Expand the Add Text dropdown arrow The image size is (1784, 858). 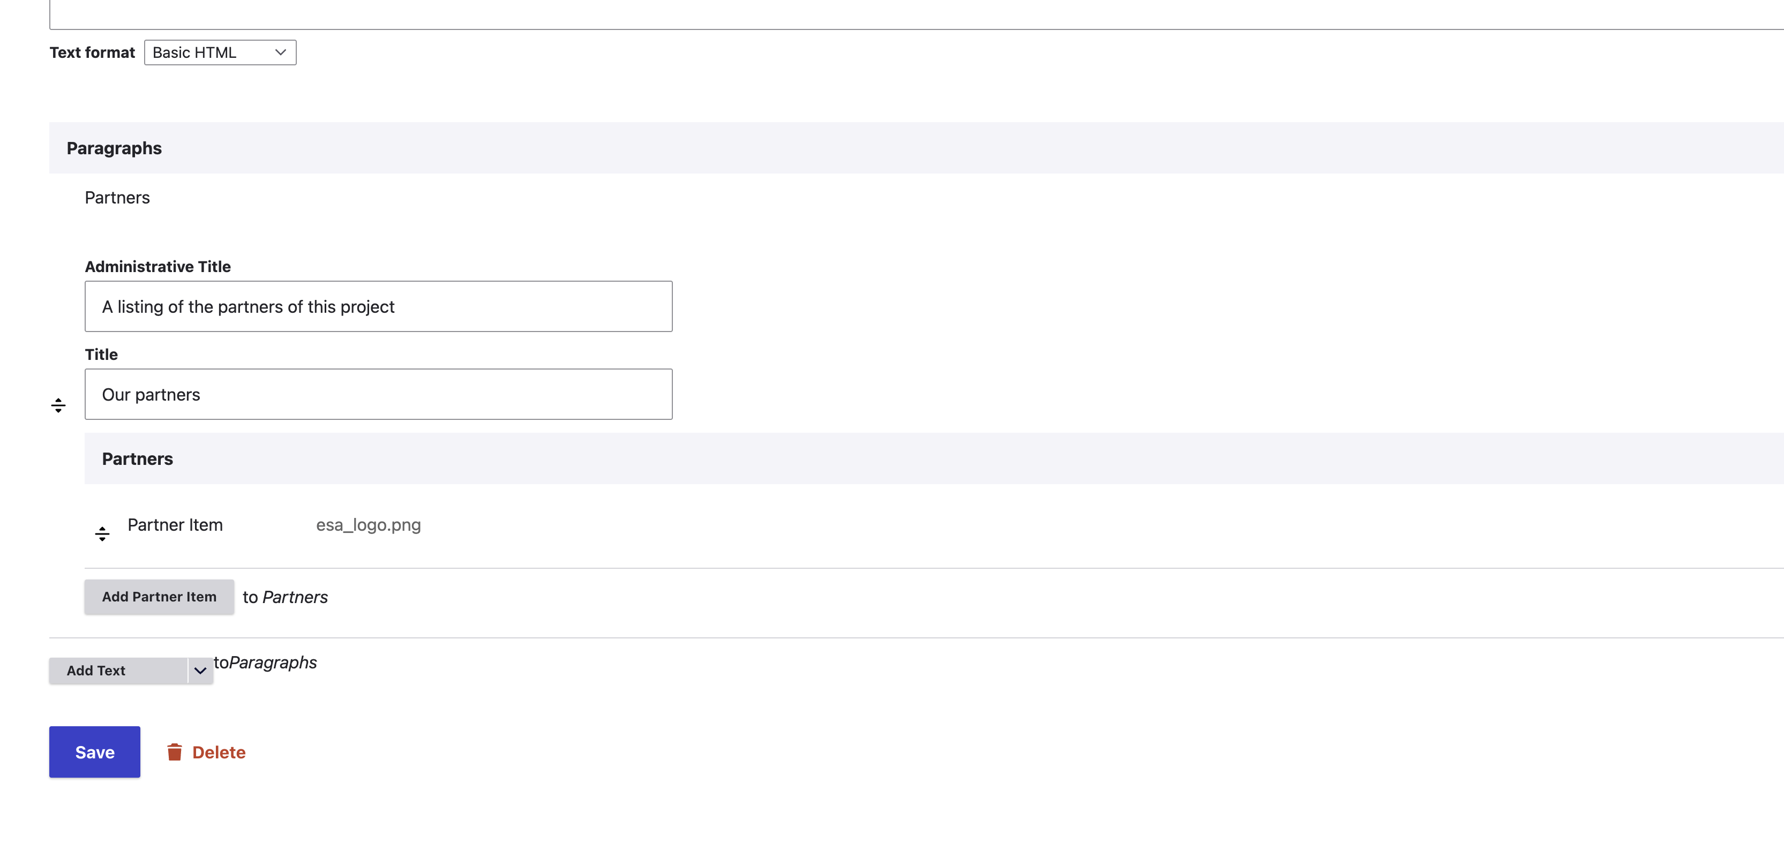(x=200, y=671)
